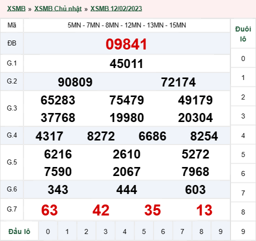Click the G.7 number 63
Viewport: 256px width, 241px height.
pyautogui.click(x=49, y=210)
